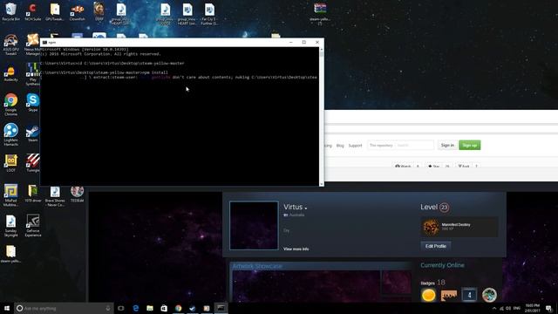Show hidden system tray icons
558x314 pixels.
click(x=494, y=308)
